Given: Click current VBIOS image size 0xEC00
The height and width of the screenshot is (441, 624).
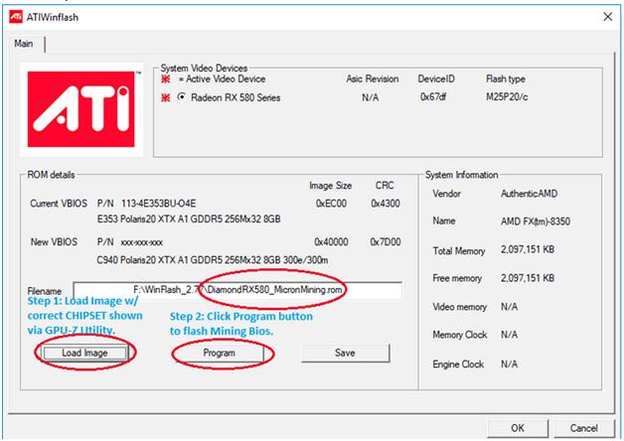Looking at the screenshot, I should pos(331,204).
